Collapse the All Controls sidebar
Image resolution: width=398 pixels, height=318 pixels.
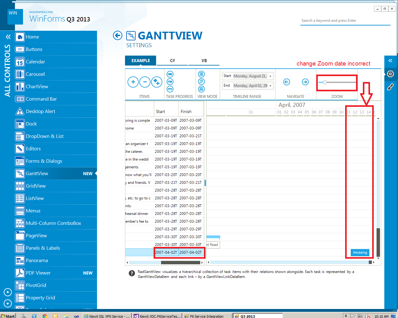[8, 37]
